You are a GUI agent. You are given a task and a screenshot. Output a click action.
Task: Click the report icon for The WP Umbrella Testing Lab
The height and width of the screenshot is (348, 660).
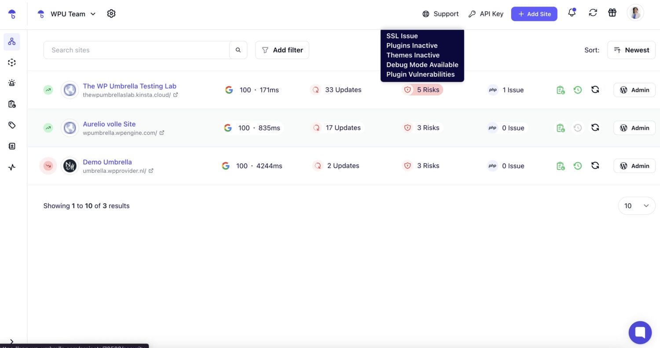[x=561, y=90]
